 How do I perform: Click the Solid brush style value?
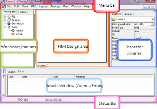coord(136,28)
